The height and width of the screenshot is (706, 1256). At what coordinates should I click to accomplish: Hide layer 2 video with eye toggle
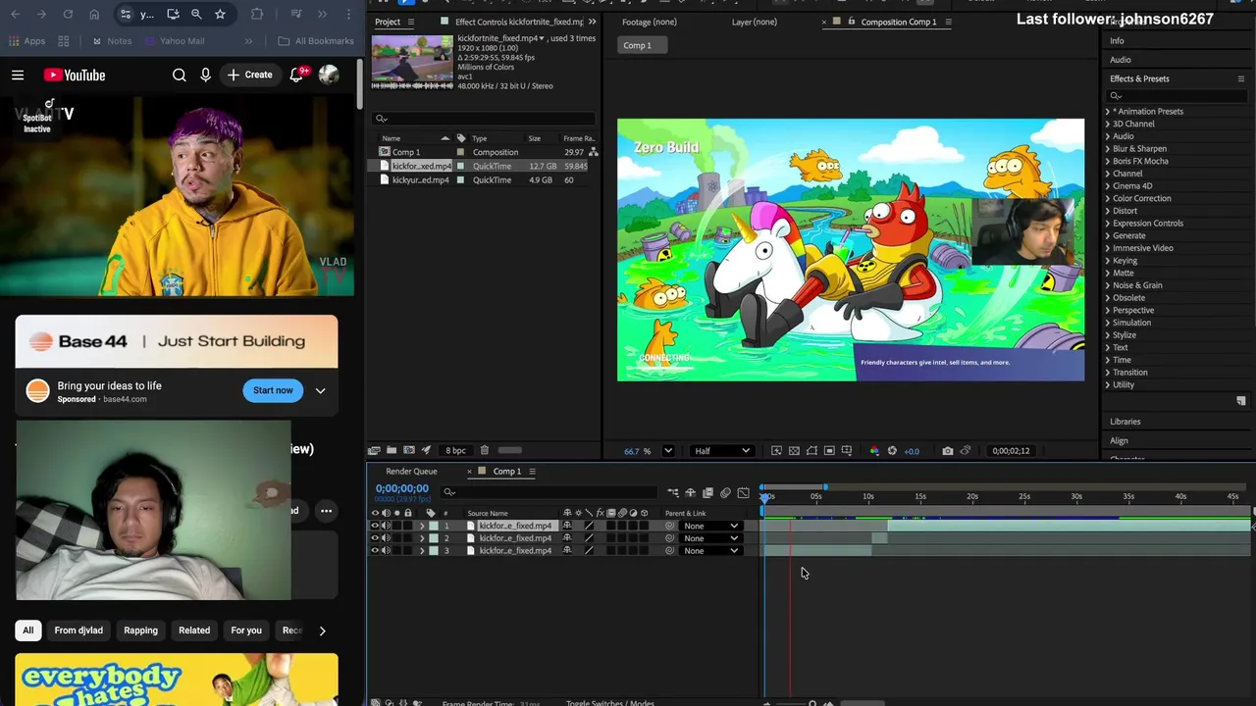375,538
